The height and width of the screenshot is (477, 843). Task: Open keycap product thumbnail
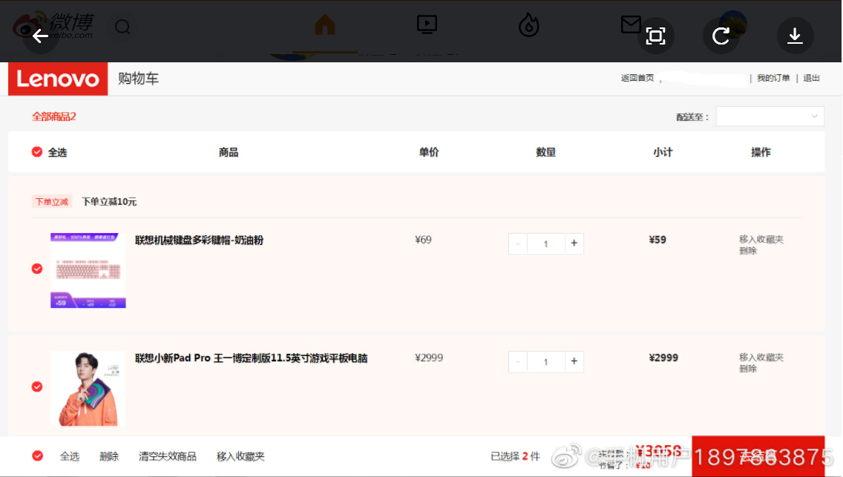(x=88, y=270)
